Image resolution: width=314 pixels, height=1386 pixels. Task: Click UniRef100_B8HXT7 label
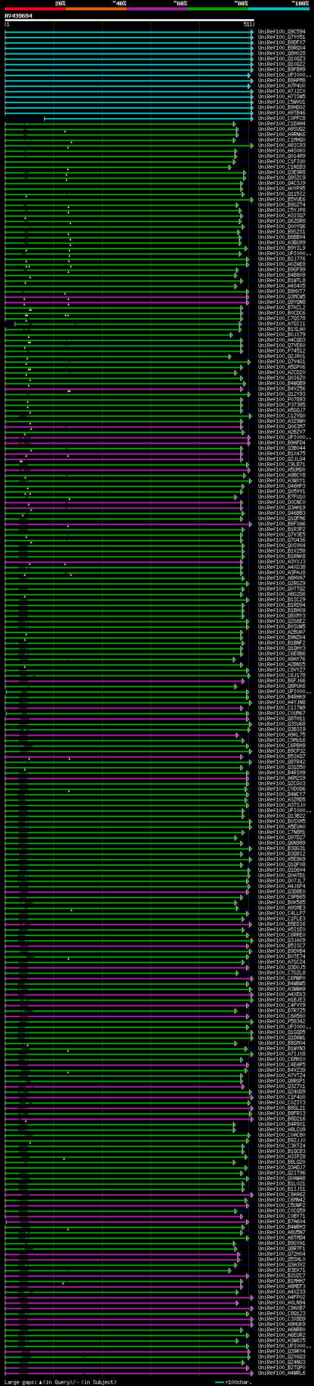[281, 291]
